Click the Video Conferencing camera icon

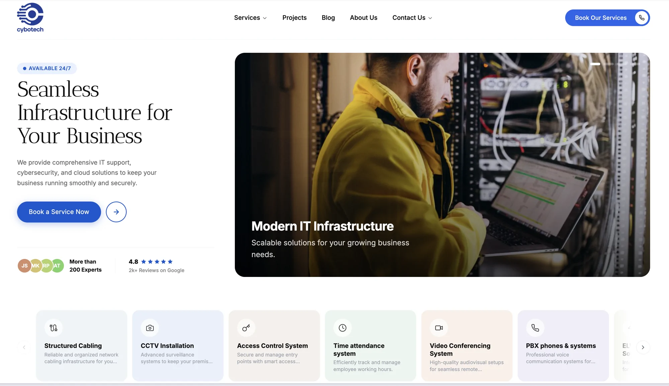coord(439,328)
